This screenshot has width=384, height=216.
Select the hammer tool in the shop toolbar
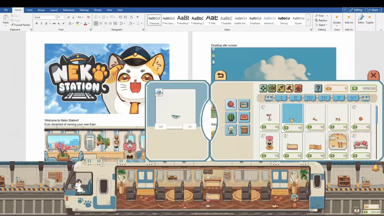point(289,88)
